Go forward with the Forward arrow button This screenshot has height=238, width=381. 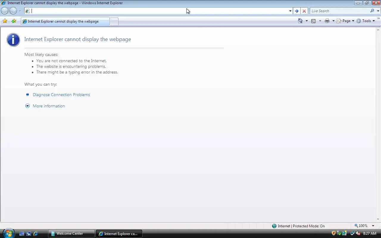coord(13,11)
